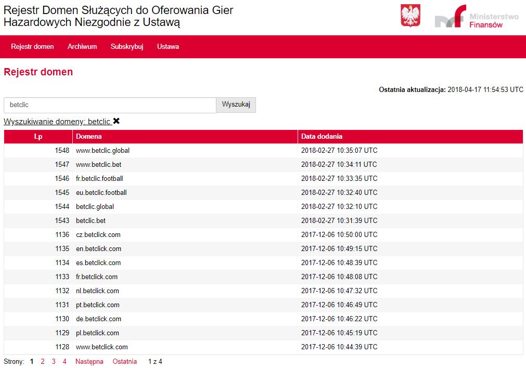Viewport: 526px width, 368px height.
Task: Click the Ostatnia aktualizacja timestamp text
Action: click(x=451, y=90)
